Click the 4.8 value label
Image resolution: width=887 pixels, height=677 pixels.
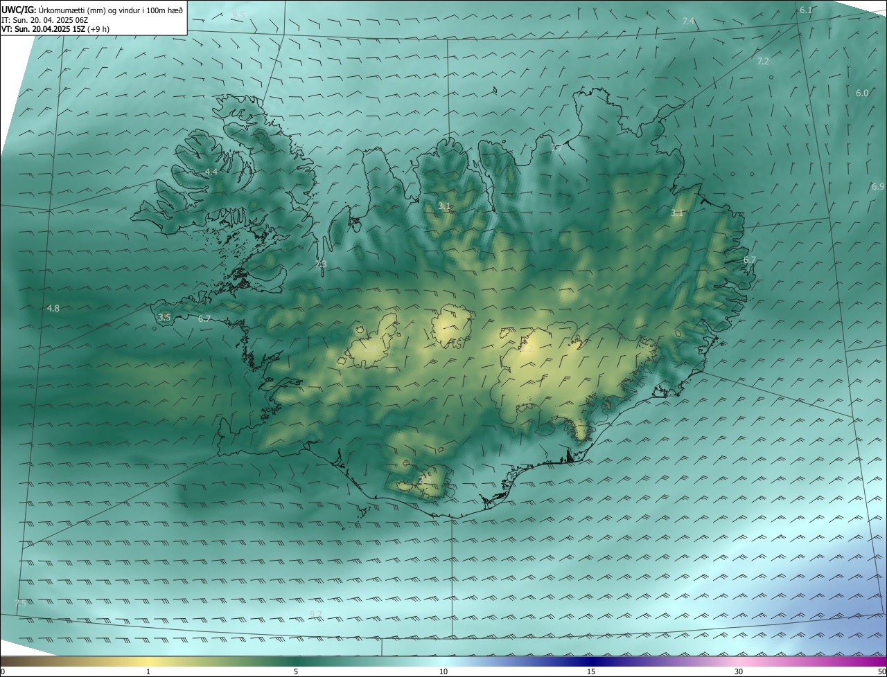53,309
